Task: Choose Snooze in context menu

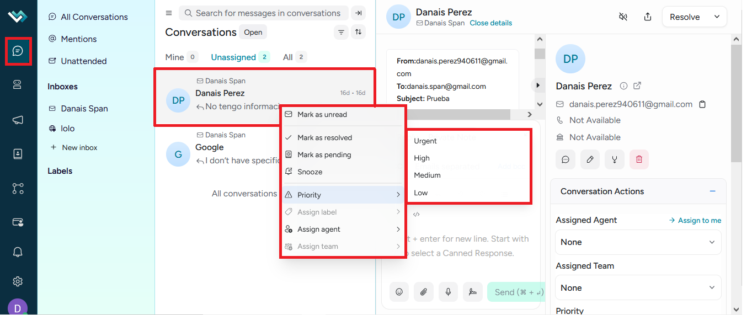Action: tap(342, 172)
